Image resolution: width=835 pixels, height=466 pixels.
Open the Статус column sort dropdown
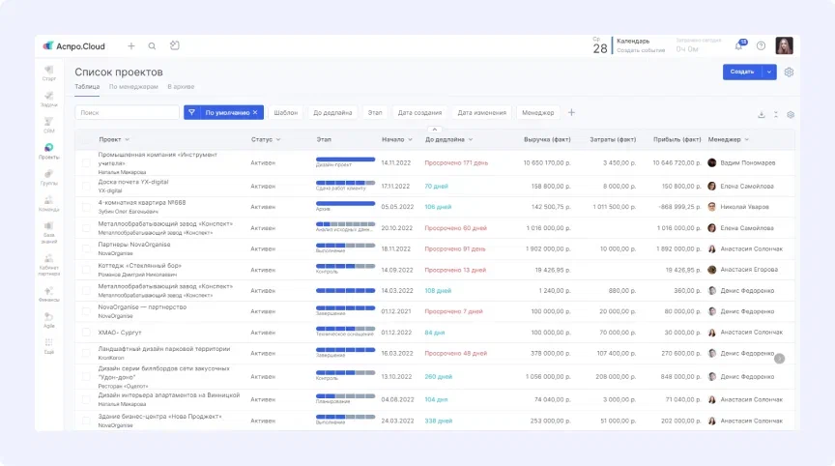(278, 139)
